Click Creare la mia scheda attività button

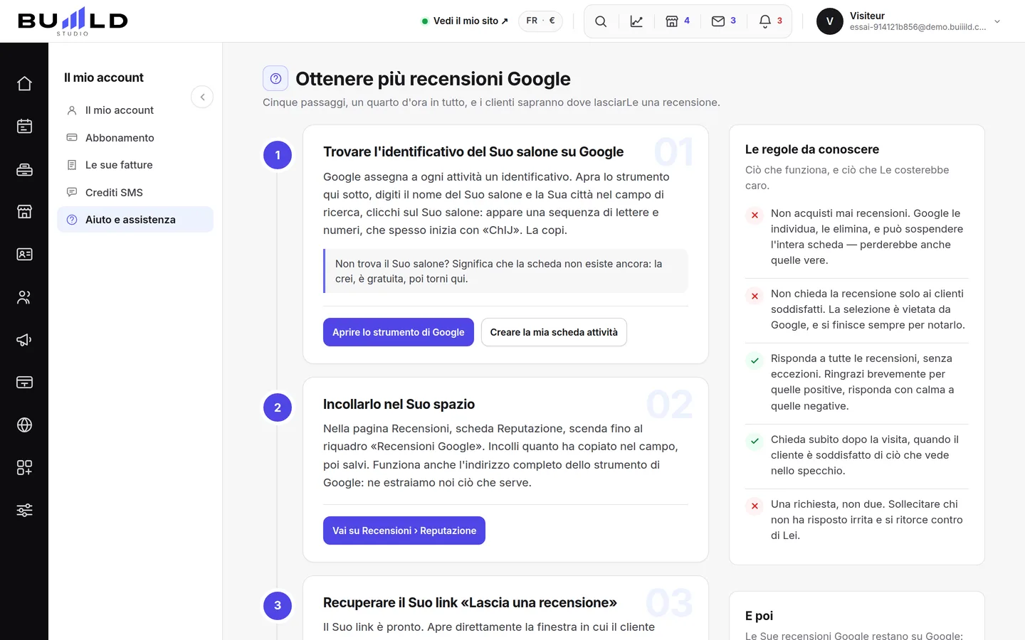554,332
